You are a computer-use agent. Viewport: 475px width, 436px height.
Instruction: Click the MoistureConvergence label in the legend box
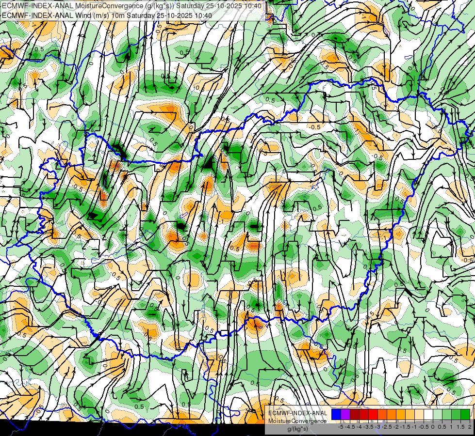(x=297, y=421)
